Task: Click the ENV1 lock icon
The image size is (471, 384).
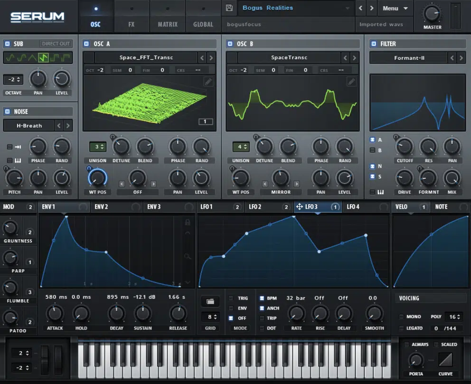Action: point(188,222)
